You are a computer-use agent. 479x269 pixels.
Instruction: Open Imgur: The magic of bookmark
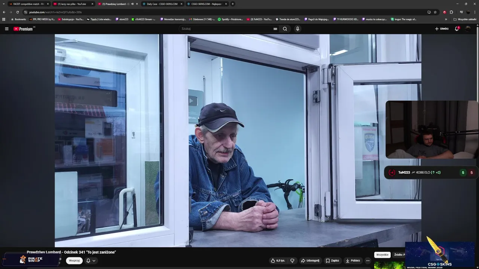tap(403, 19)
